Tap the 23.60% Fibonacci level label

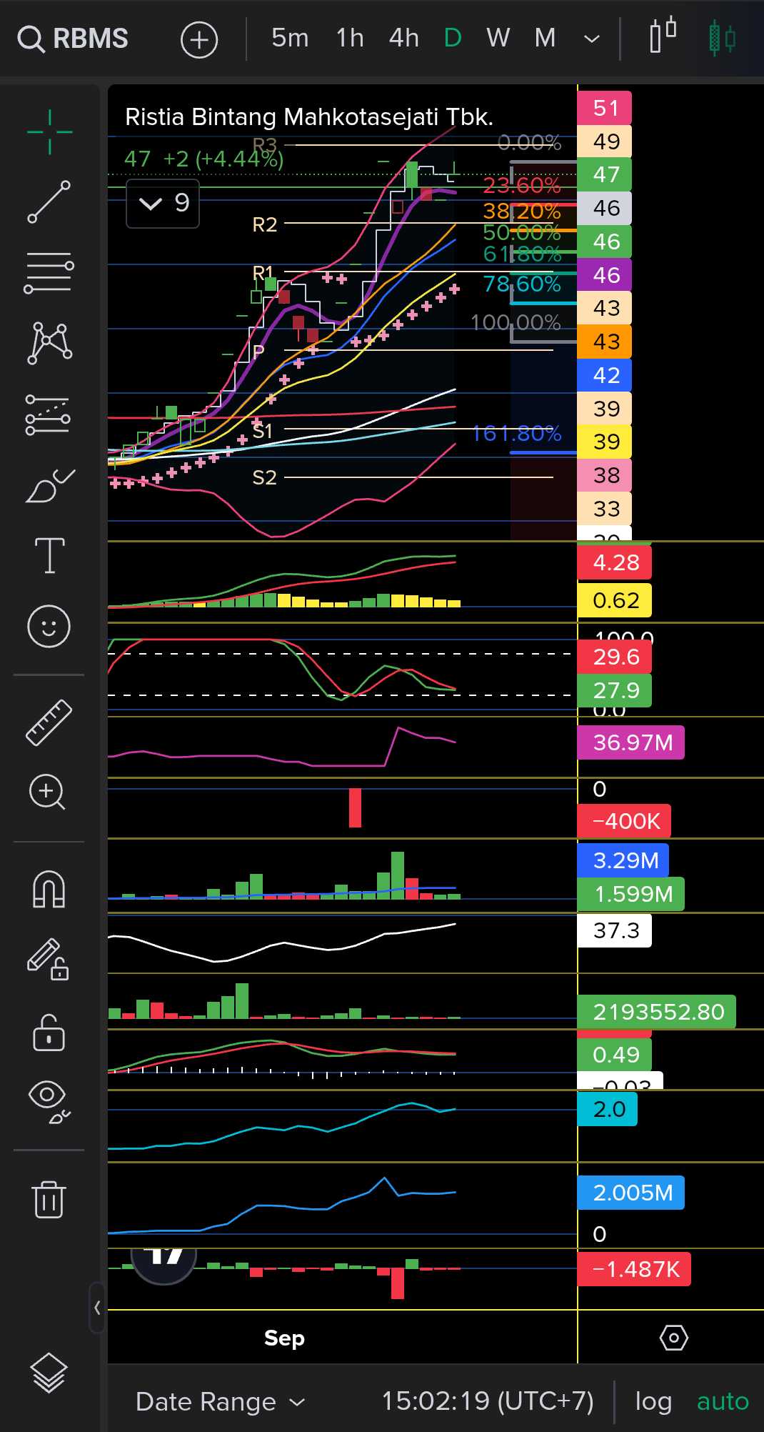pos(522,186)
